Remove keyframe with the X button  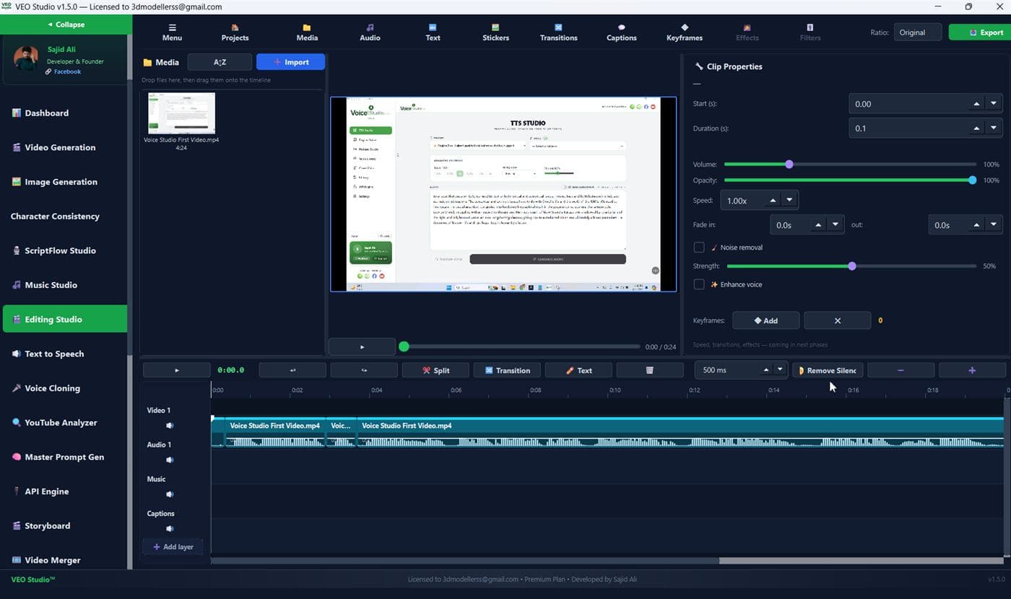coord(837,320)
